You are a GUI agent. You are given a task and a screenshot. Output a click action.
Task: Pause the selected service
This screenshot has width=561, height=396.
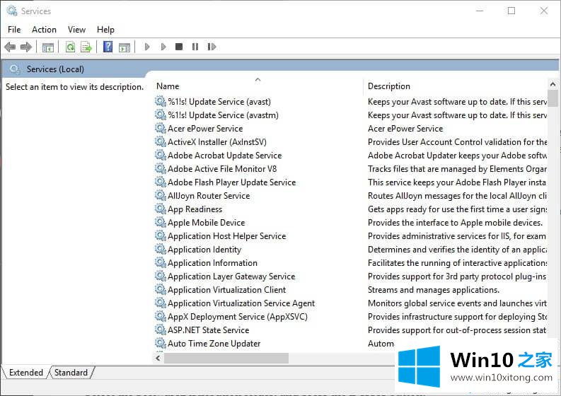click(x=195, y=47)
